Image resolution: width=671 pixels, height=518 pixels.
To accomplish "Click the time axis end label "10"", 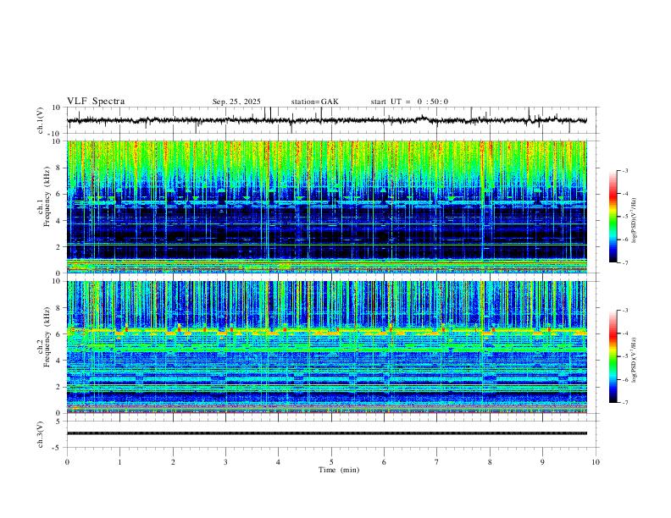I will [x=596, y=462].
